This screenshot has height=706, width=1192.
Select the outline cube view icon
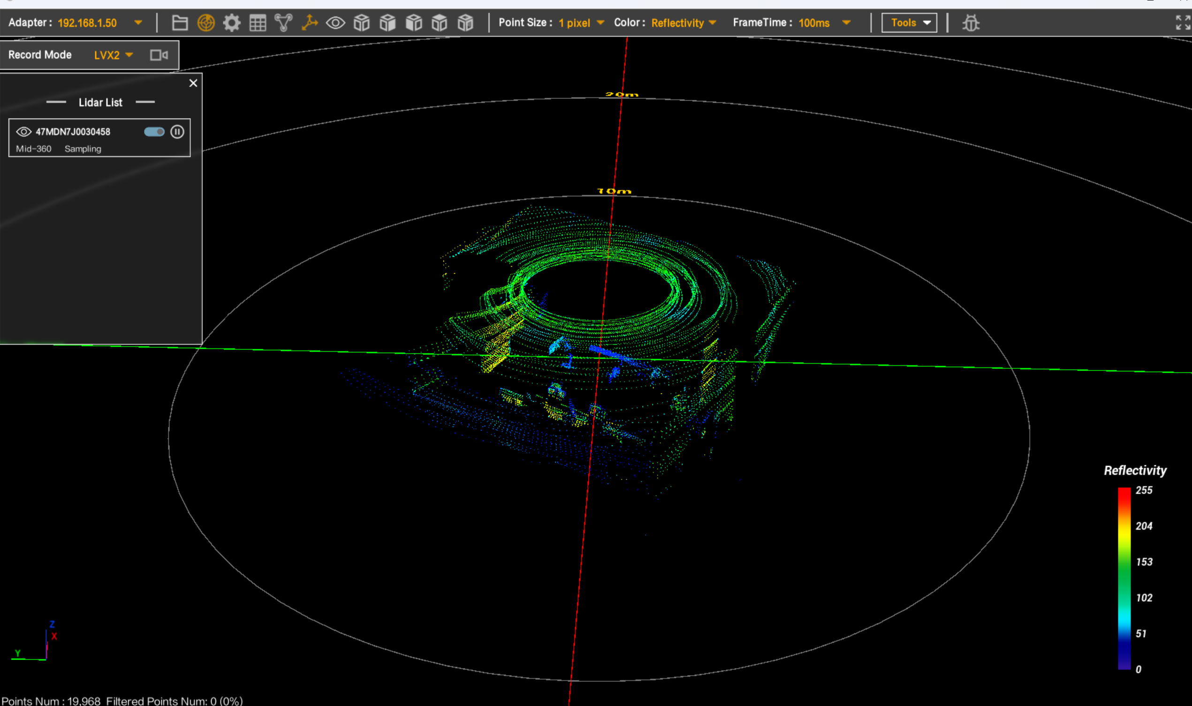pos(362,23)
